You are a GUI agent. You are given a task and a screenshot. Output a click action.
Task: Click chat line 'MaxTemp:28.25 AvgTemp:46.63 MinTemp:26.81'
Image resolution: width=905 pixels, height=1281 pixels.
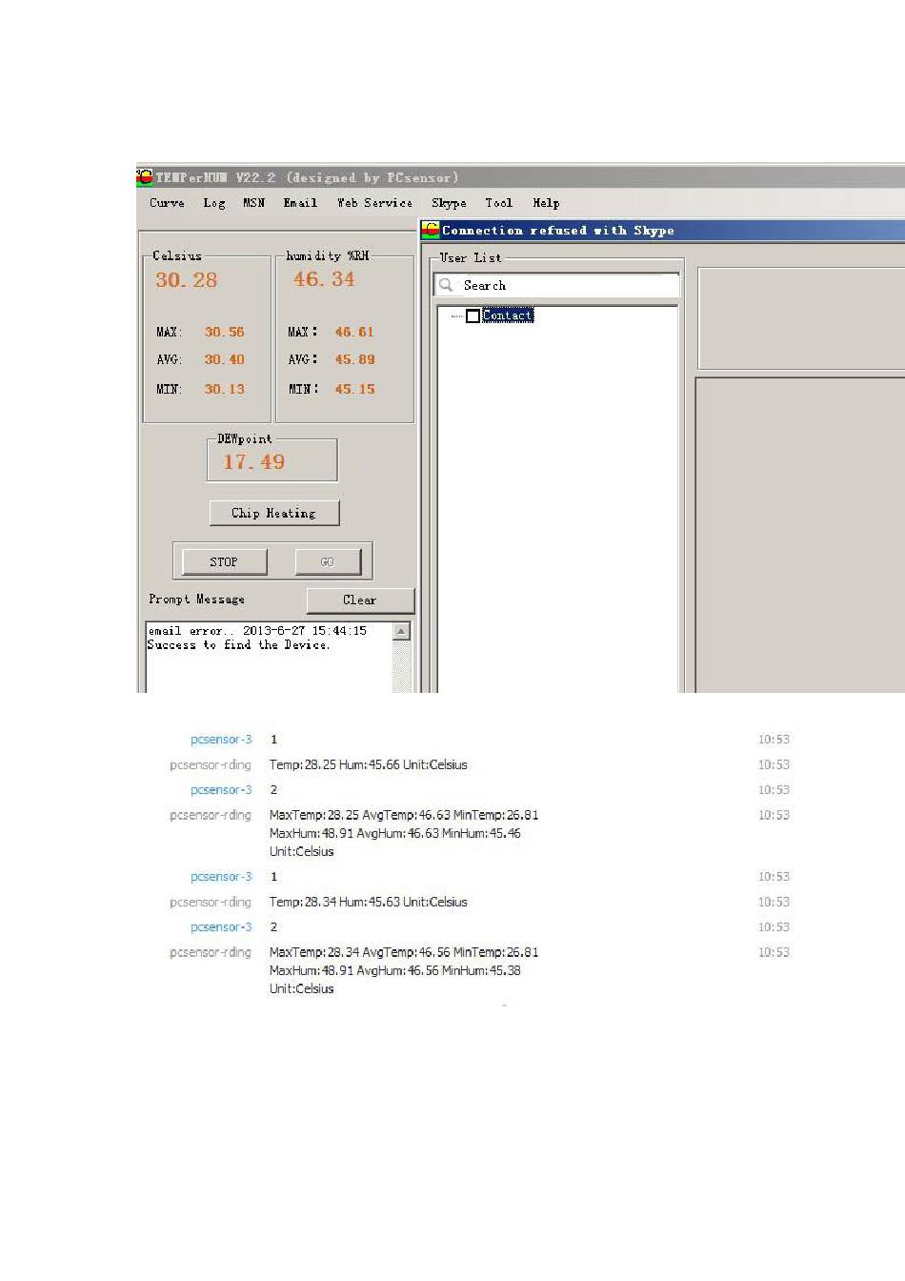coord(404,815)
